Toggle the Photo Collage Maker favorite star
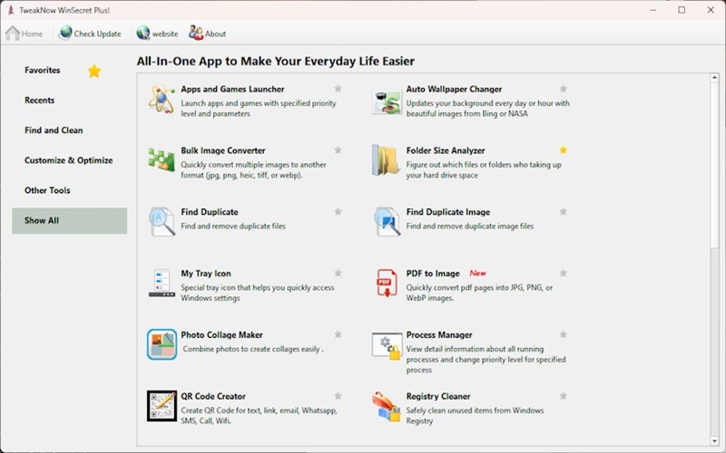Image resolution: width=726 pixels, height=453 pixels. point(338,334)
